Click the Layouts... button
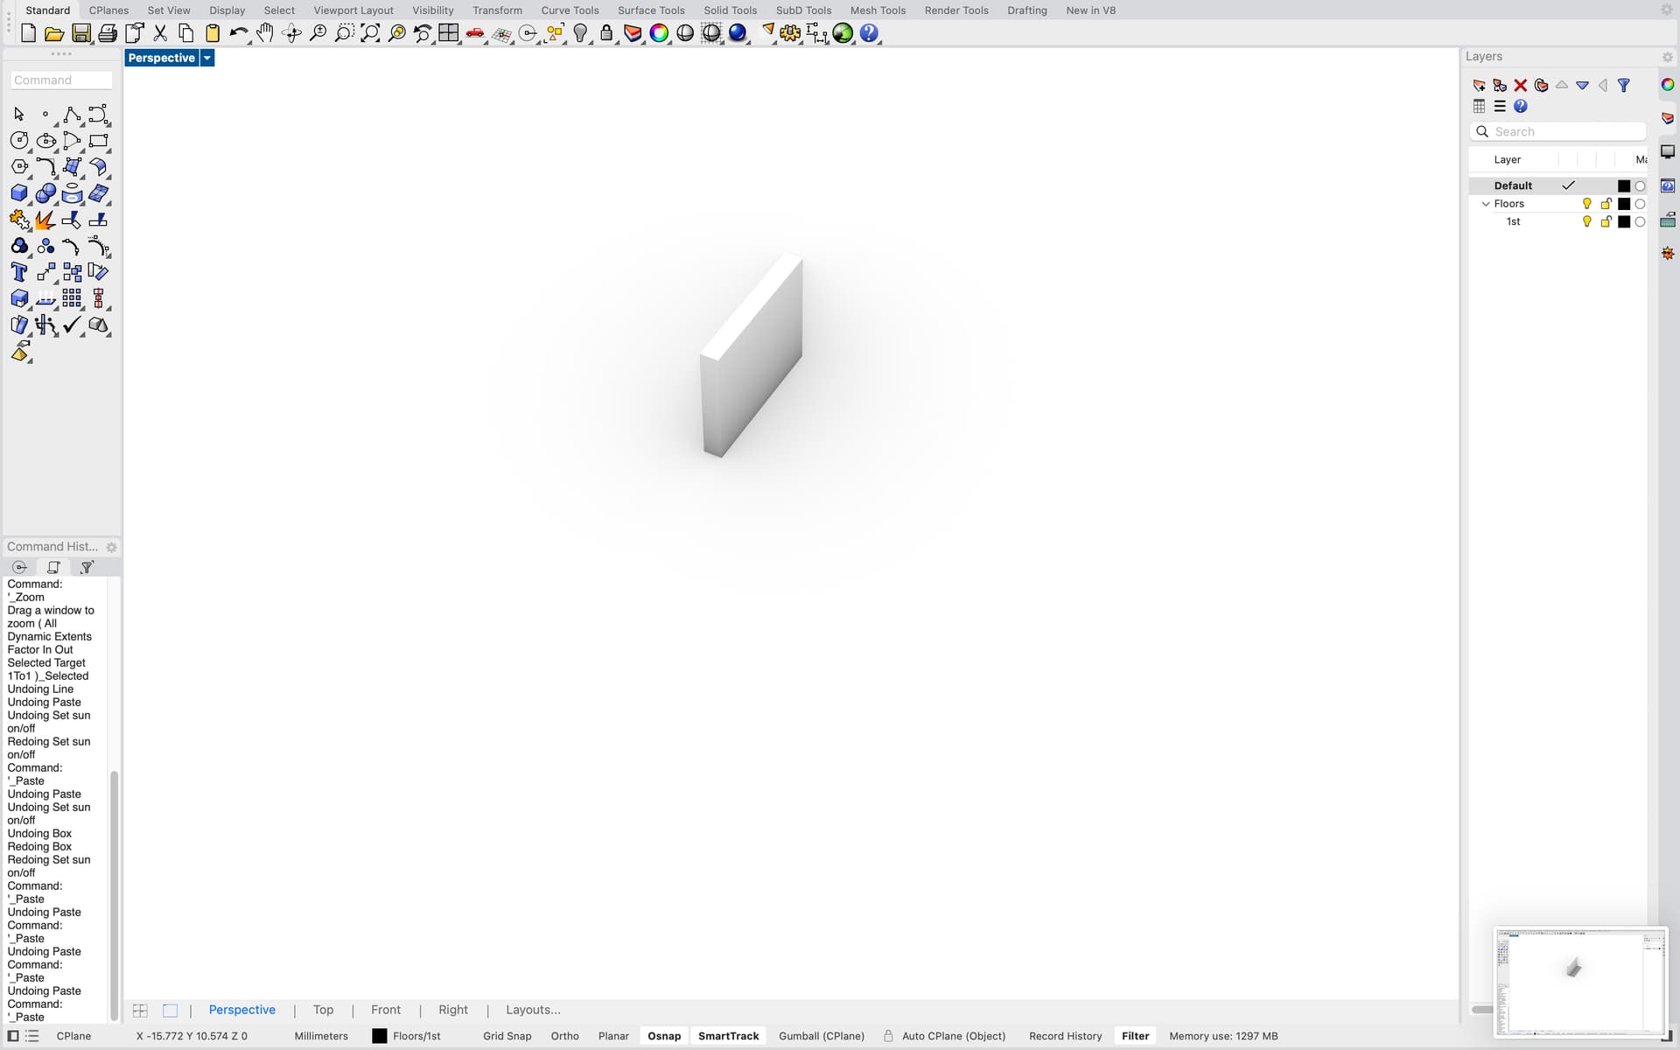 [533, 1010]
